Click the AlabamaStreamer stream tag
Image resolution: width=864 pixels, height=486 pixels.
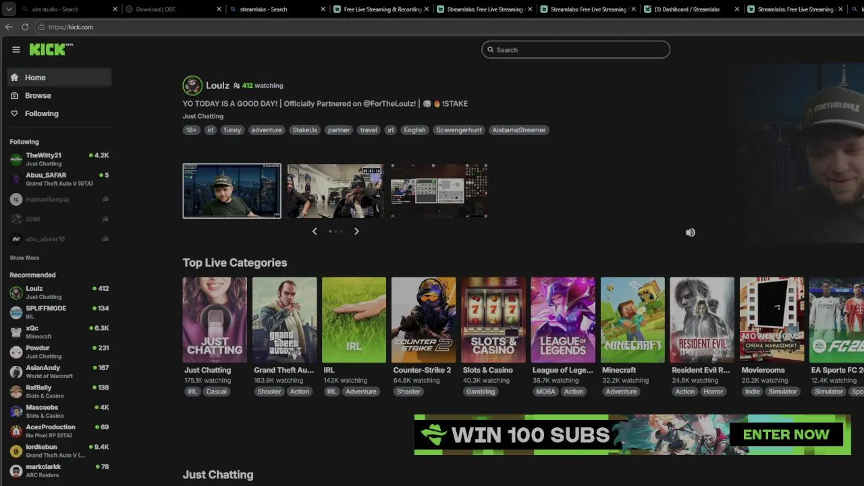point(519,130)
